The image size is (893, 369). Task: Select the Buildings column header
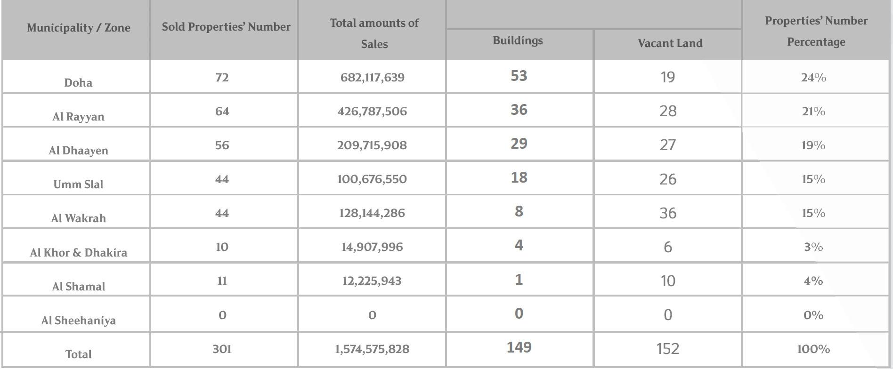pos(518,41)
